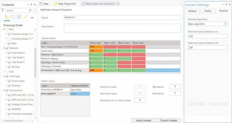Click Linear resistance mode cell
Screen dimensions: 232x123
coord(80,94)
